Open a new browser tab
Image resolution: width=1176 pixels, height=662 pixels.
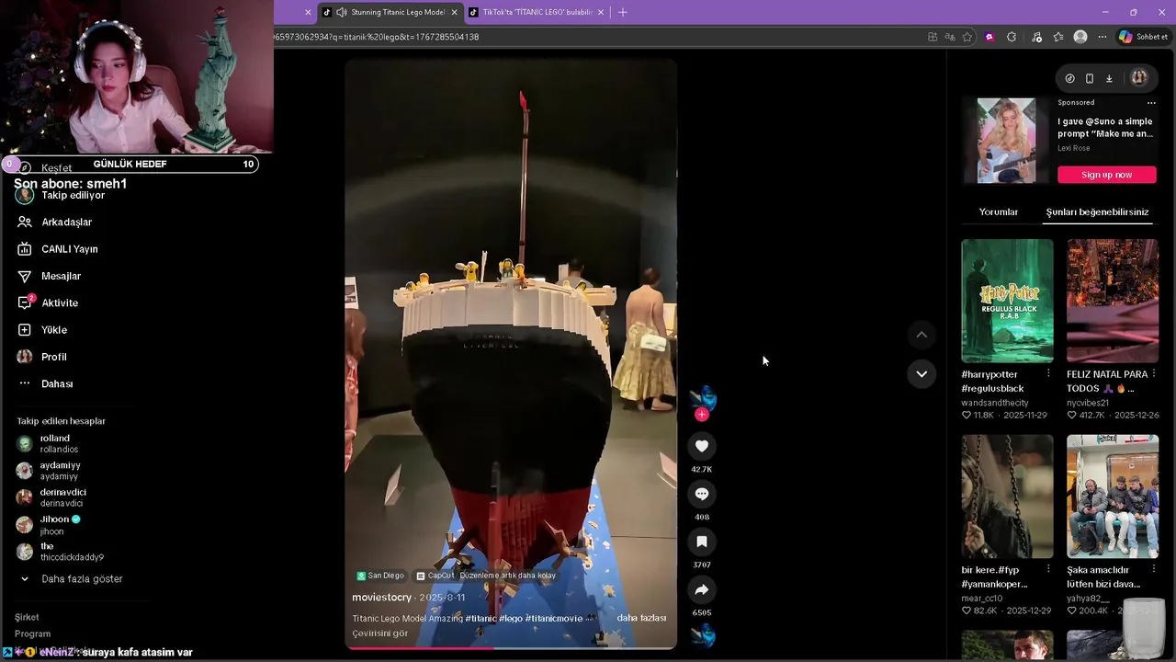click(x=623, y=12)
